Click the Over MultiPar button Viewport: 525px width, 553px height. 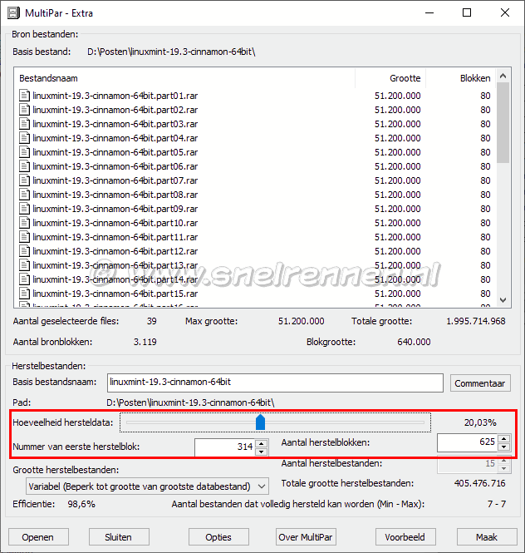click(306, 536)
